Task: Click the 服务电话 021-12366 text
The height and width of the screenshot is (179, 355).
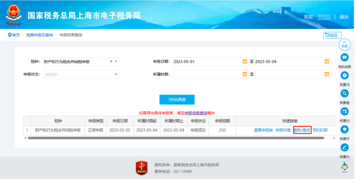Action: 173,171
